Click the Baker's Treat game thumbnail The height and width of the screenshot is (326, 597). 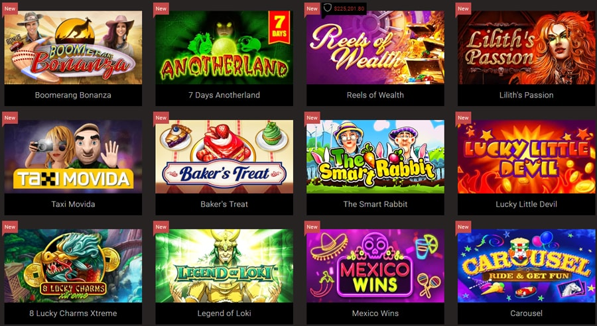tap(224, 157)
